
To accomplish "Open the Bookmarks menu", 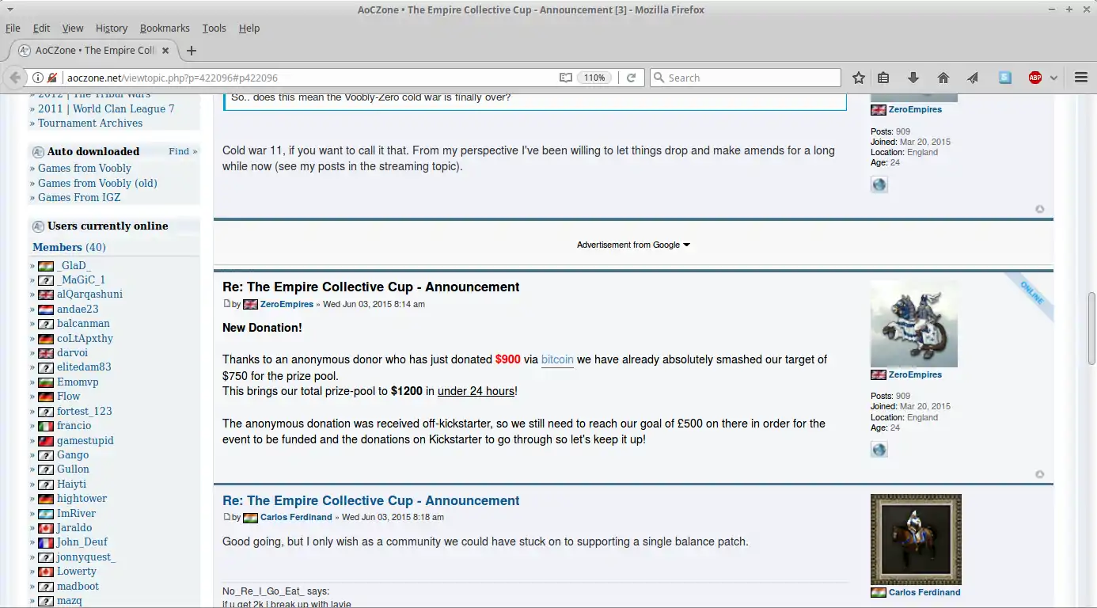I will (x=165, y=28).
